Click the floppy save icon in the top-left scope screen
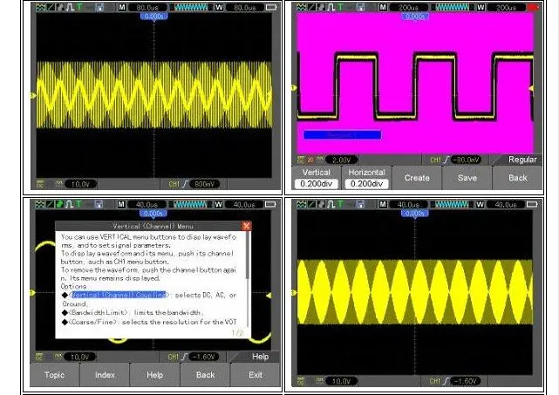Viewport: 559px width, 395px height. pos(99,7)
